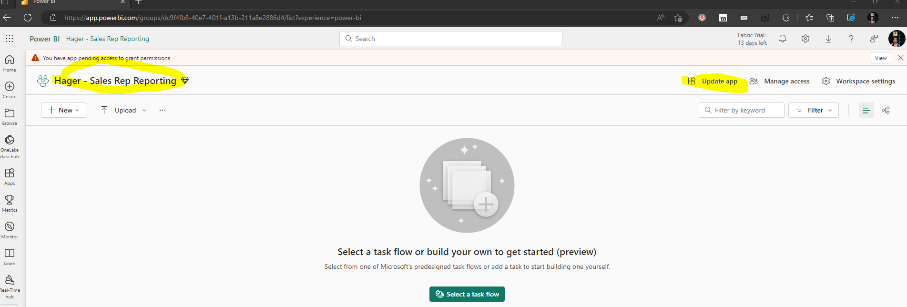Open the user profile picture menu

click(x=897, y=39)
